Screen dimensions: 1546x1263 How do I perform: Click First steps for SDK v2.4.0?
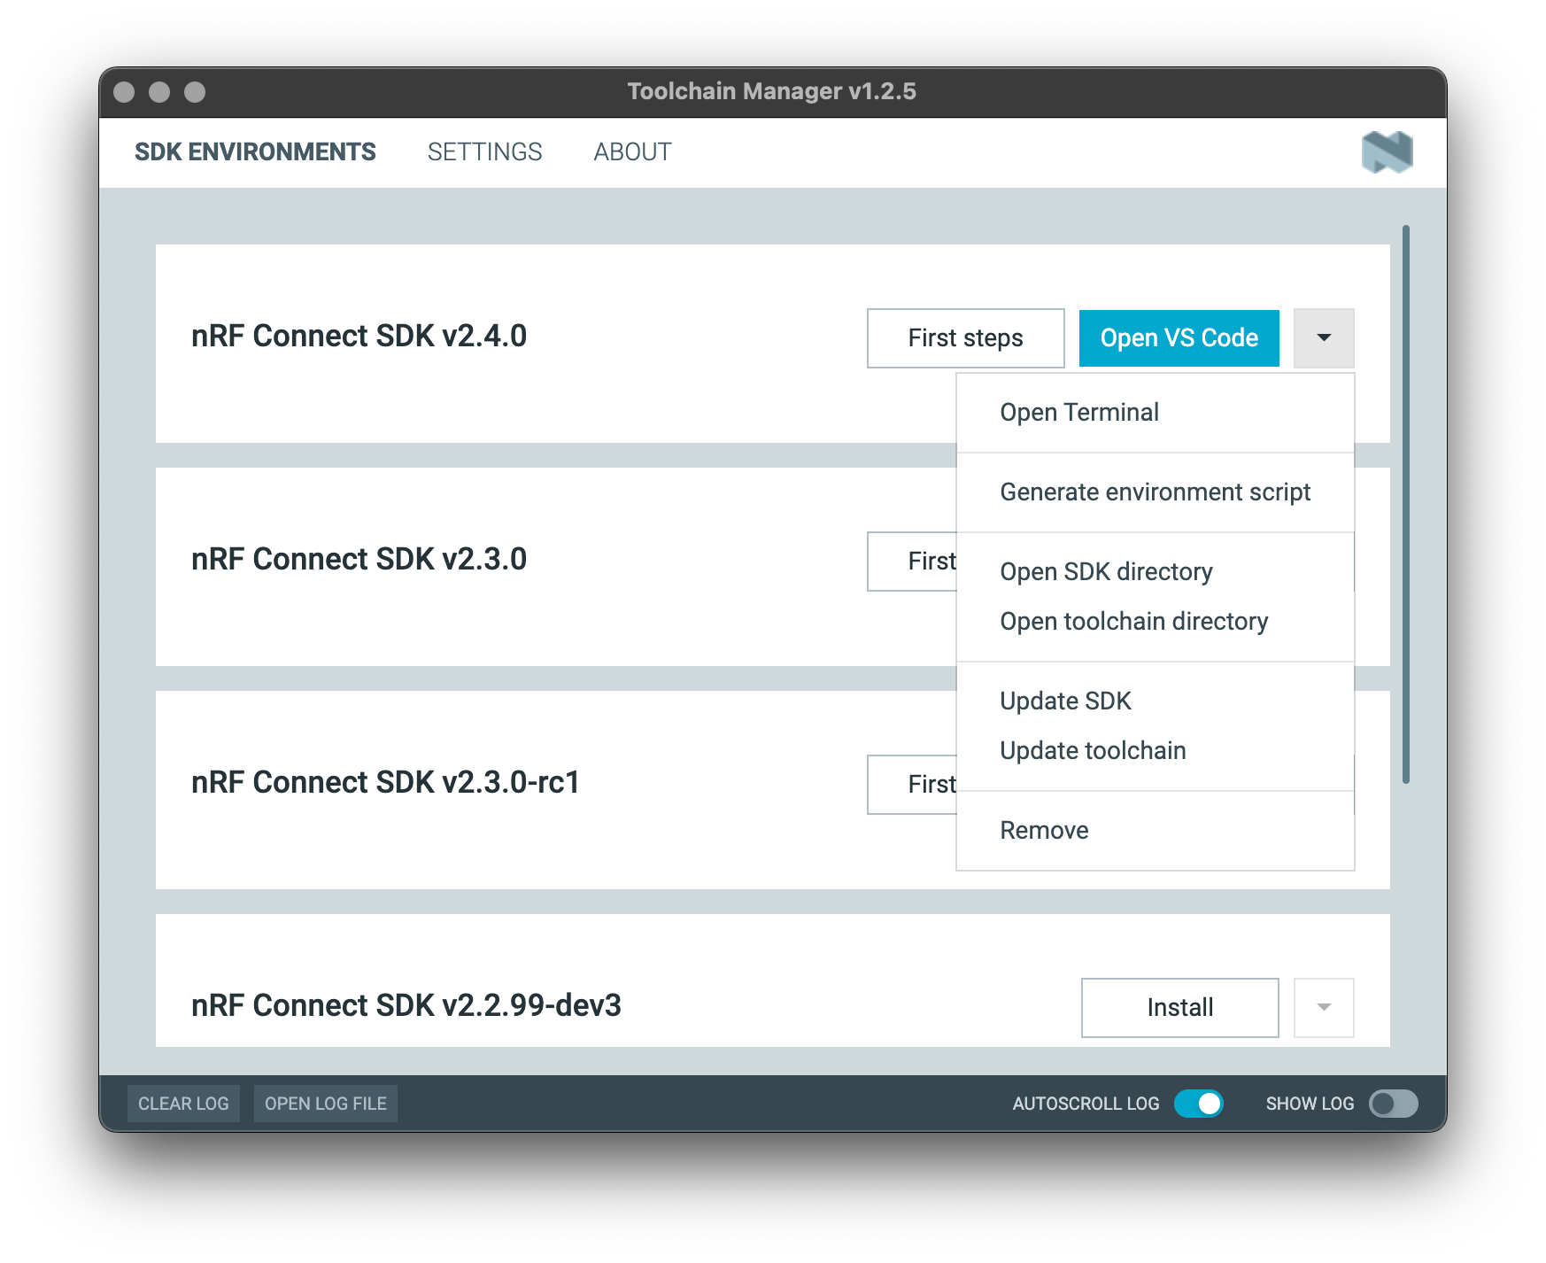(x=965, y=337)
